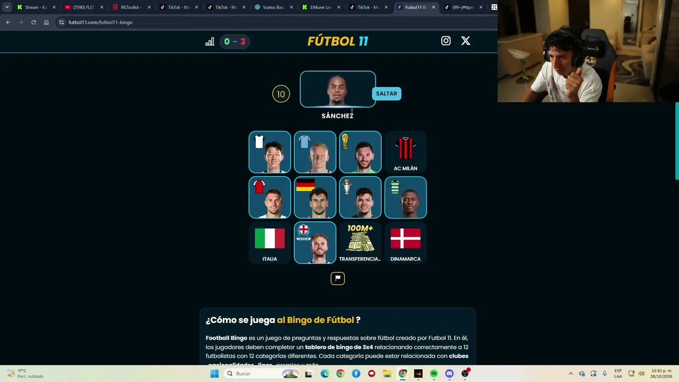
Task: Select the white jersey bingo cell
Action: [x=269, y=152]
